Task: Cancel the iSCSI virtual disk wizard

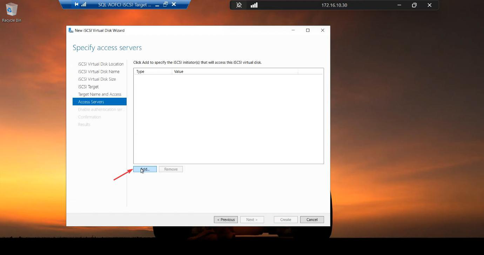Action: pos(312,220)
